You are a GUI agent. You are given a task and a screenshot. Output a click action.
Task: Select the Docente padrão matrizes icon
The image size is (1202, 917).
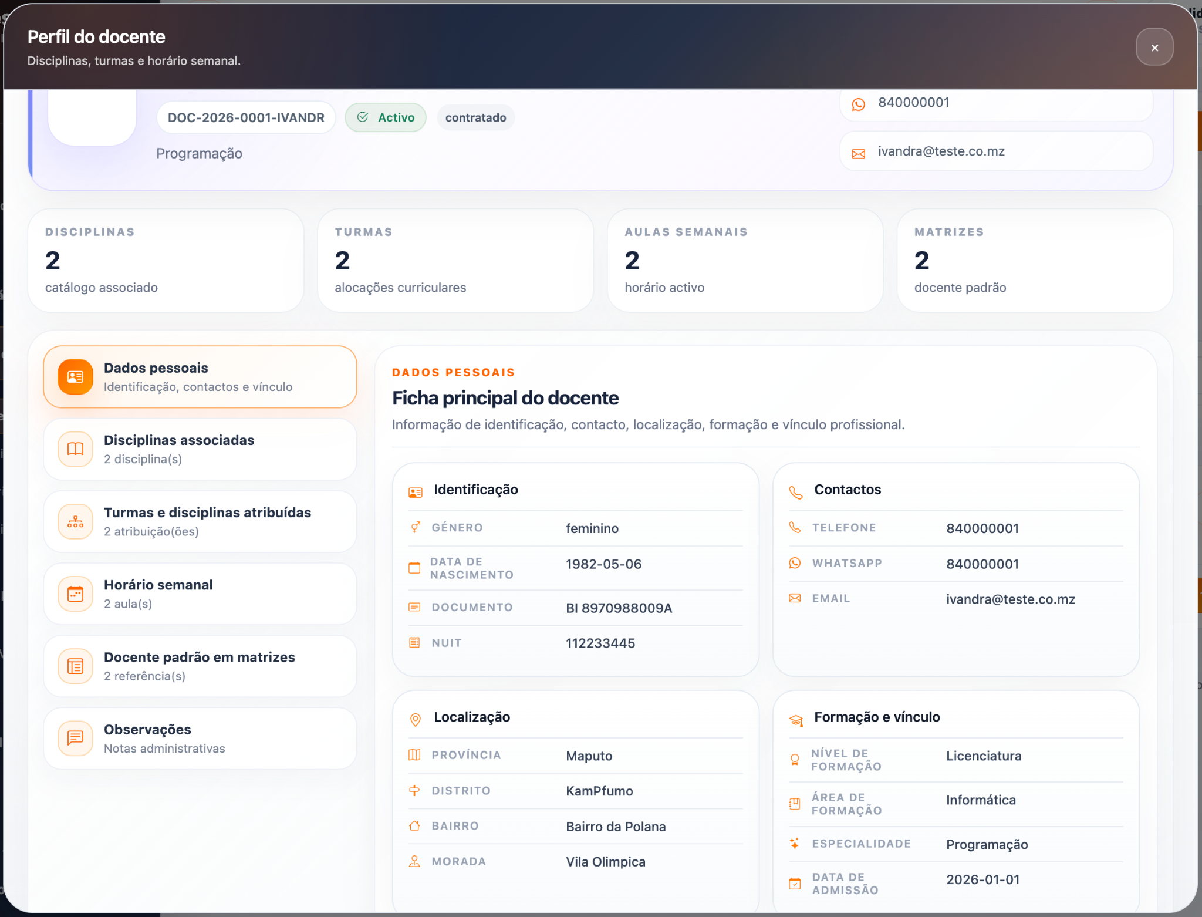(x=75, y=666)
